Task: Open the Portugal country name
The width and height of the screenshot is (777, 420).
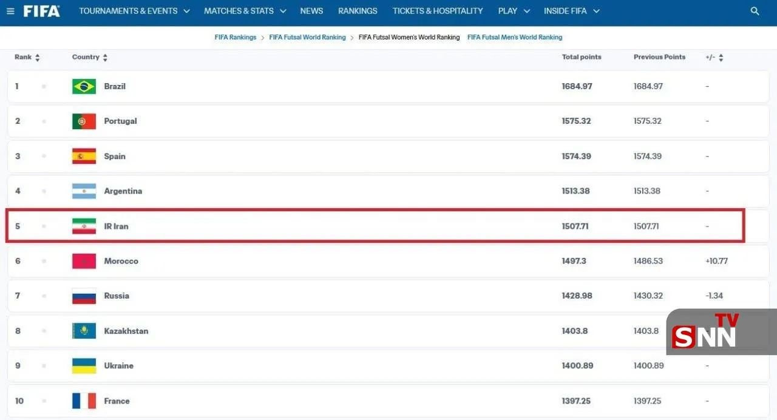Action: (x=120, y=121)
